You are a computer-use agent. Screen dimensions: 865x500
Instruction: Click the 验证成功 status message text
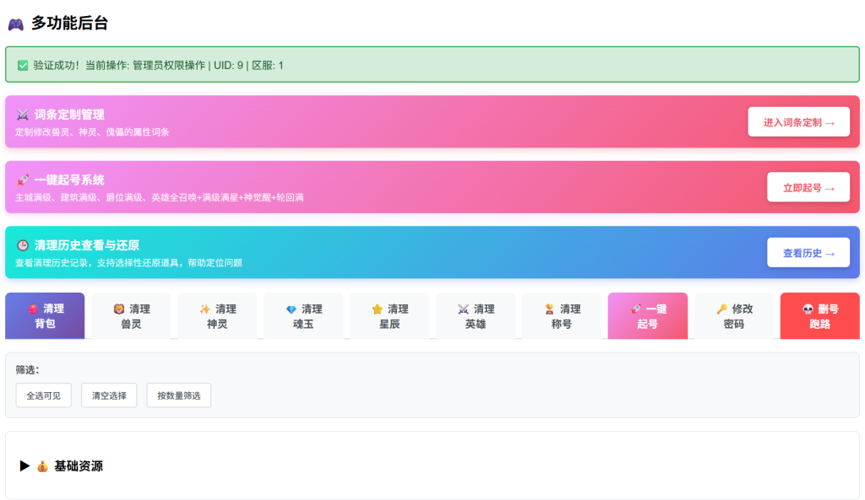click(158, 66)
